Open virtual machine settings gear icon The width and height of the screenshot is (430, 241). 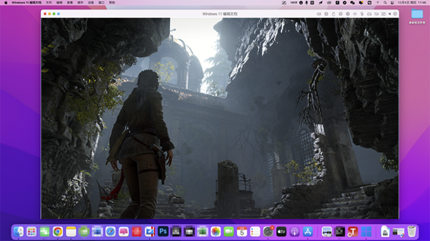coord(395,14)
